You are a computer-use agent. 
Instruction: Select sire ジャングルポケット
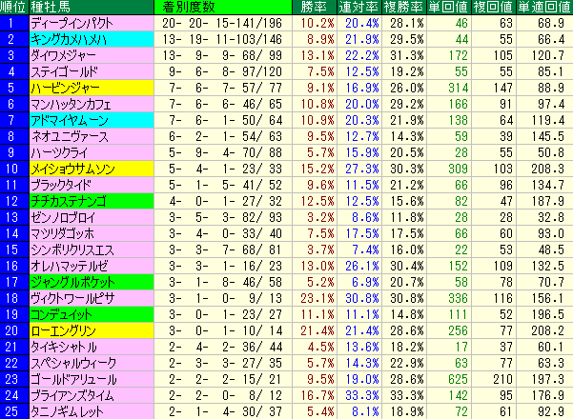tap(92, 282)
